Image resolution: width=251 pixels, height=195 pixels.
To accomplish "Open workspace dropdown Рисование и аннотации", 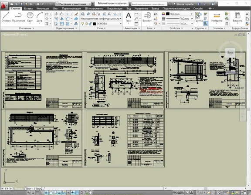I will (x=74, y=4).
